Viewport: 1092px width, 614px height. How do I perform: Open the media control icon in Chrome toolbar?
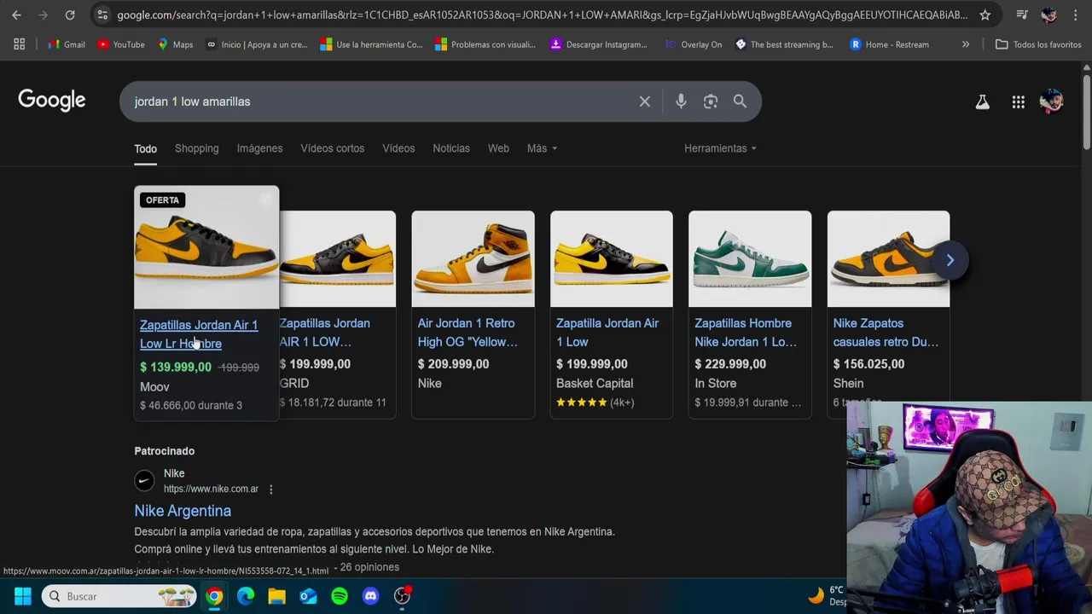1022,14
